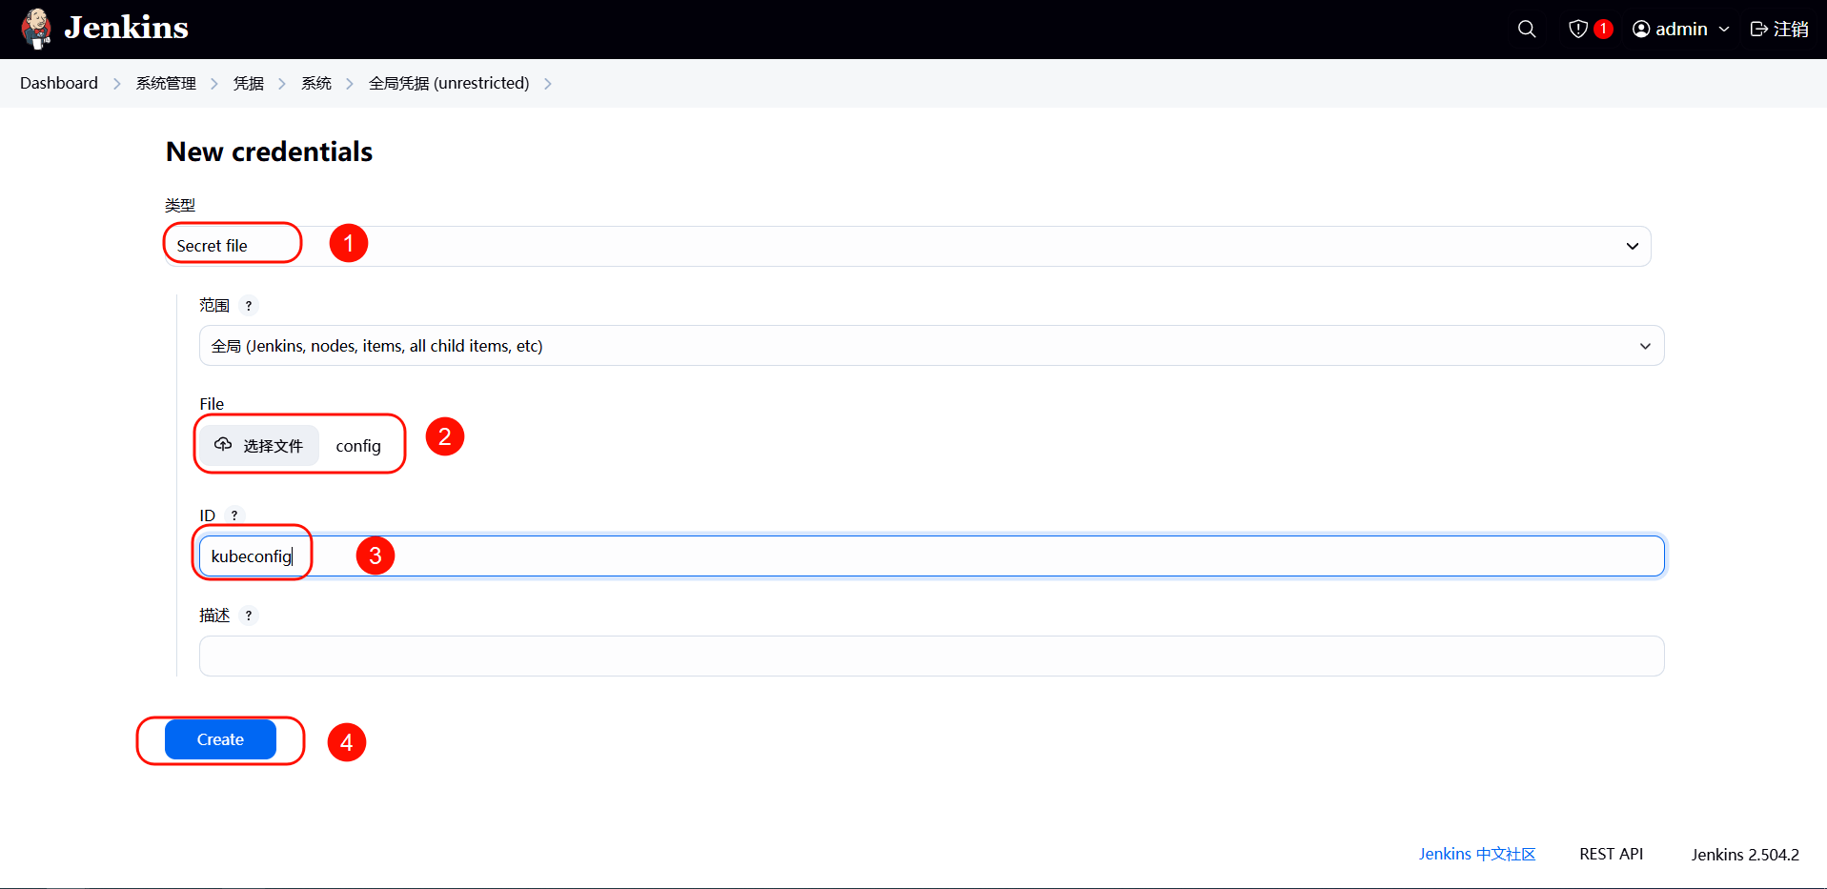Open the REST API footer link
The image size is (1827, 889).
[1611, 854]
